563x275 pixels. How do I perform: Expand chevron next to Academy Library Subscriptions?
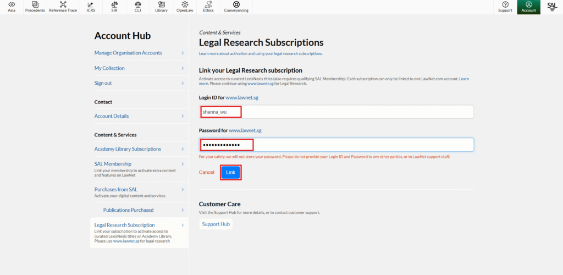[183, 149]
